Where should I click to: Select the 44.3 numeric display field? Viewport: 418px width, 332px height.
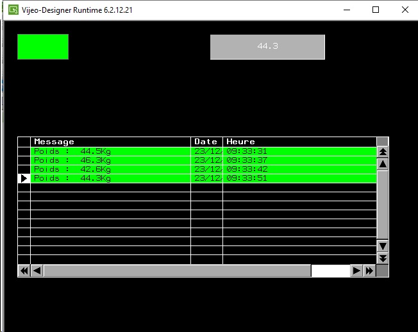click(x=267, y=47)
